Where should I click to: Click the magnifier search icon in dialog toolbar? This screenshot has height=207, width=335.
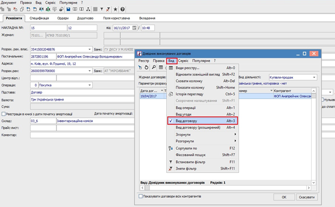(153, 67)
